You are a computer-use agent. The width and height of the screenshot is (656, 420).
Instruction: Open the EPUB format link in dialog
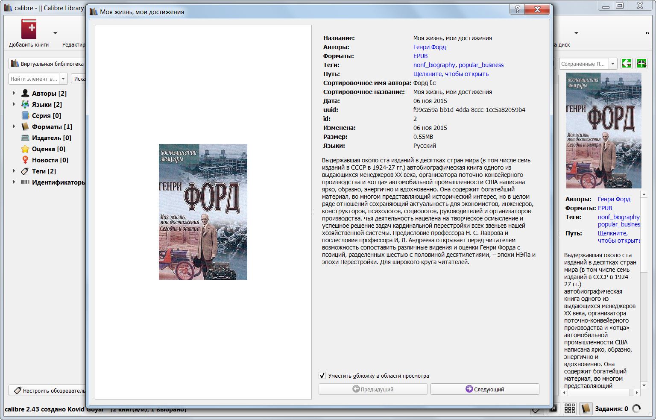coord(420,56)
